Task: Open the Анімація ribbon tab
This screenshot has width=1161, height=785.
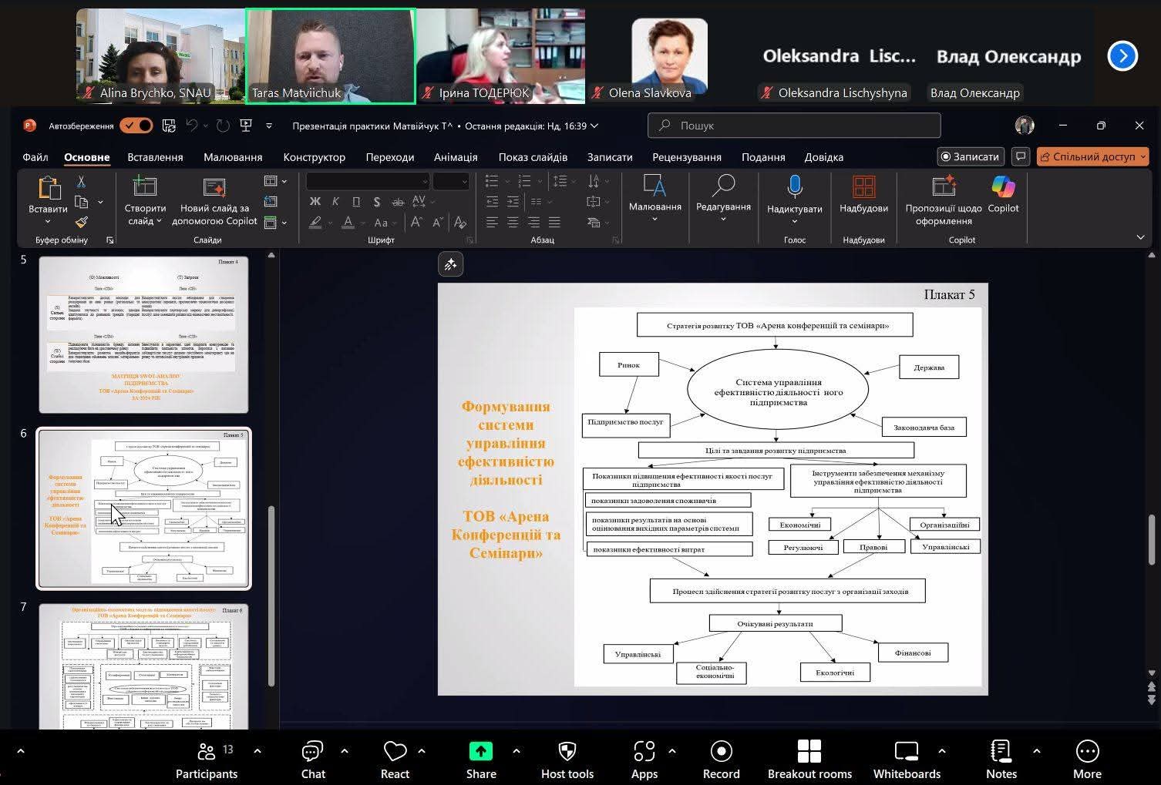Action: point(456,157)
